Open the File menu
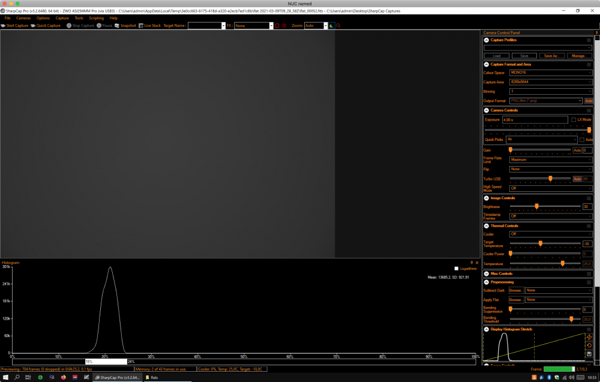This screenshot has width=600, height=382. [x=7, y=18]
